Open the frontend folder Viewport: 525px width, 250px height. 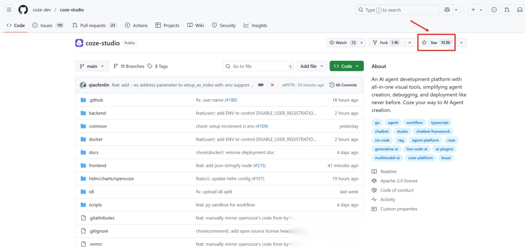(x=97, y=165)
